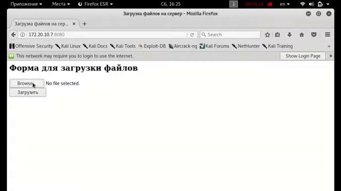Click red recording indicator in top bar

pos(270,4)
